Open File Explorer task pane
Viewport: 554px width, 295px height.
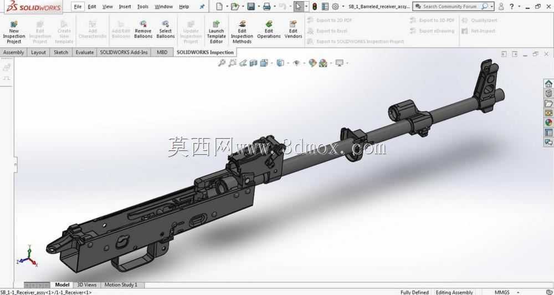548,103
